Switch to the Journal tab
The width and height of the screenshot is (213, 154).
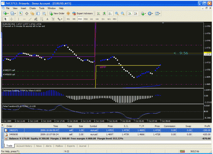pos(82,146)
